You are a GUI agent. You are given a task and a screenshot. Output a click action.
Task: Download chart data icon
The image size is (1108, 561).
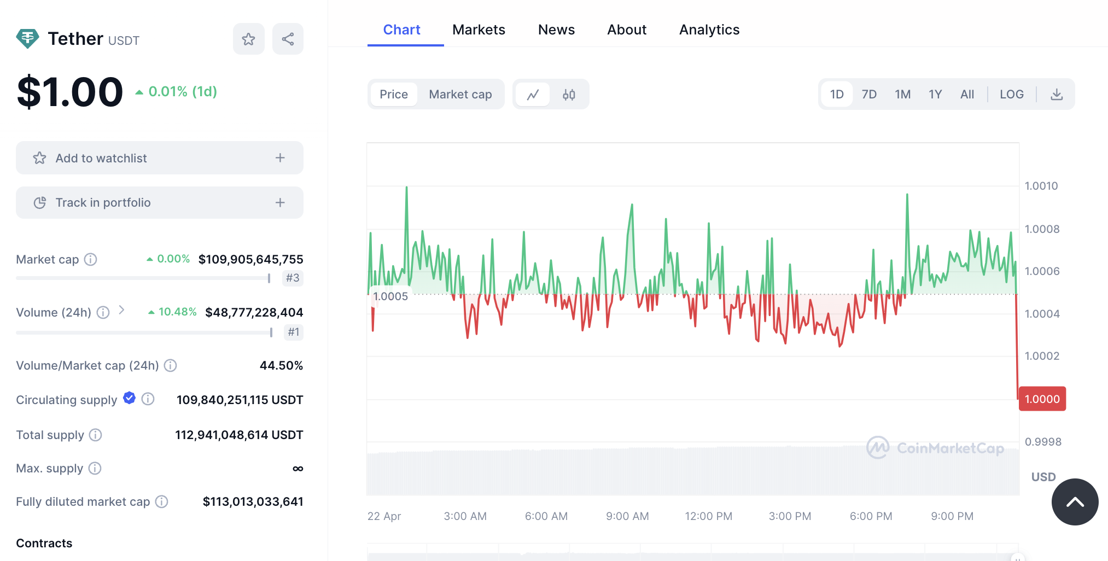tap(1057, 95)
